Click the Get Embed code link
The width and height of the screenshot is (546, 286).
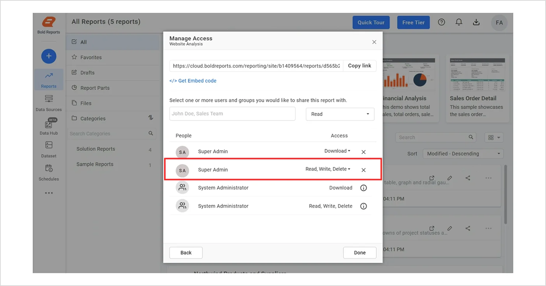193,81
